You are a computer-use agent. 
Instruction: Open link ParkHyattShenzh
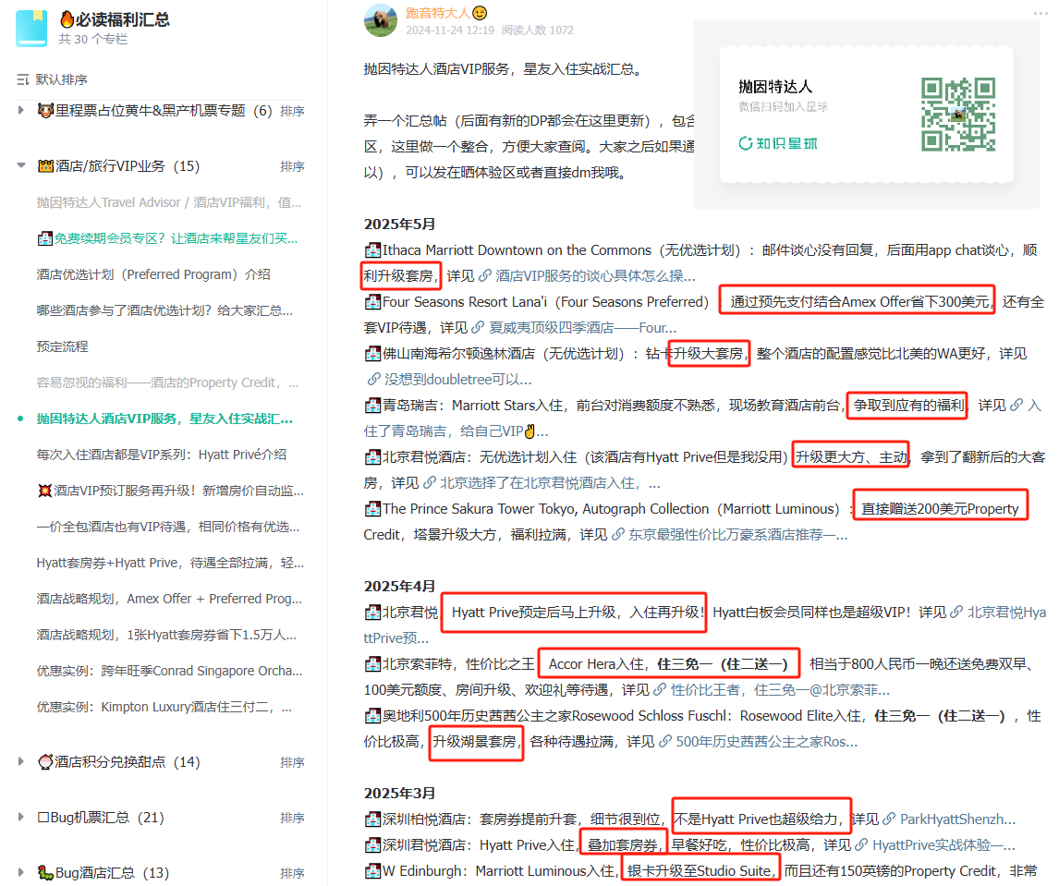pos(950,819)
